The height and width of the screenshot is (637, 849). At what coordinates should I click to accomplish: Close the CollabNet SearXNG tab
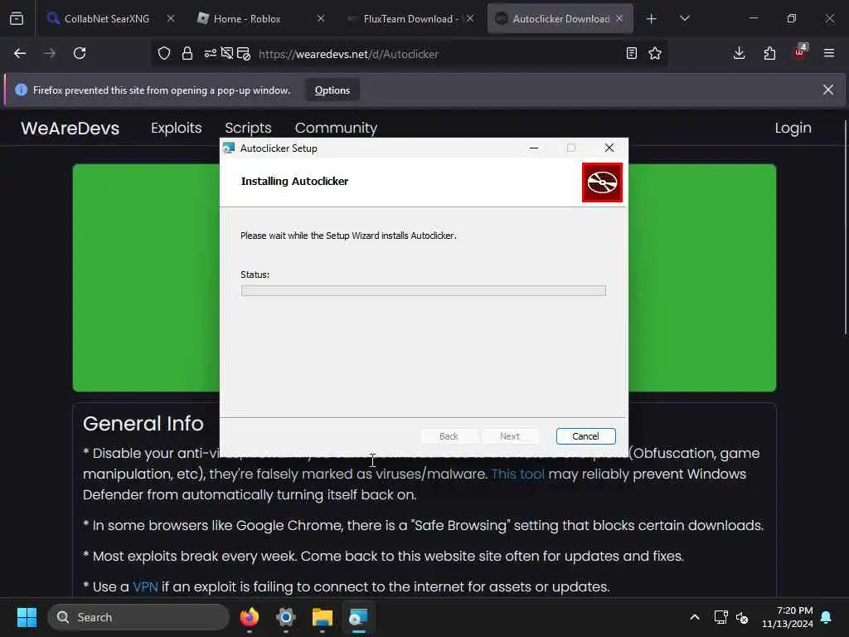tap(171, 18)
